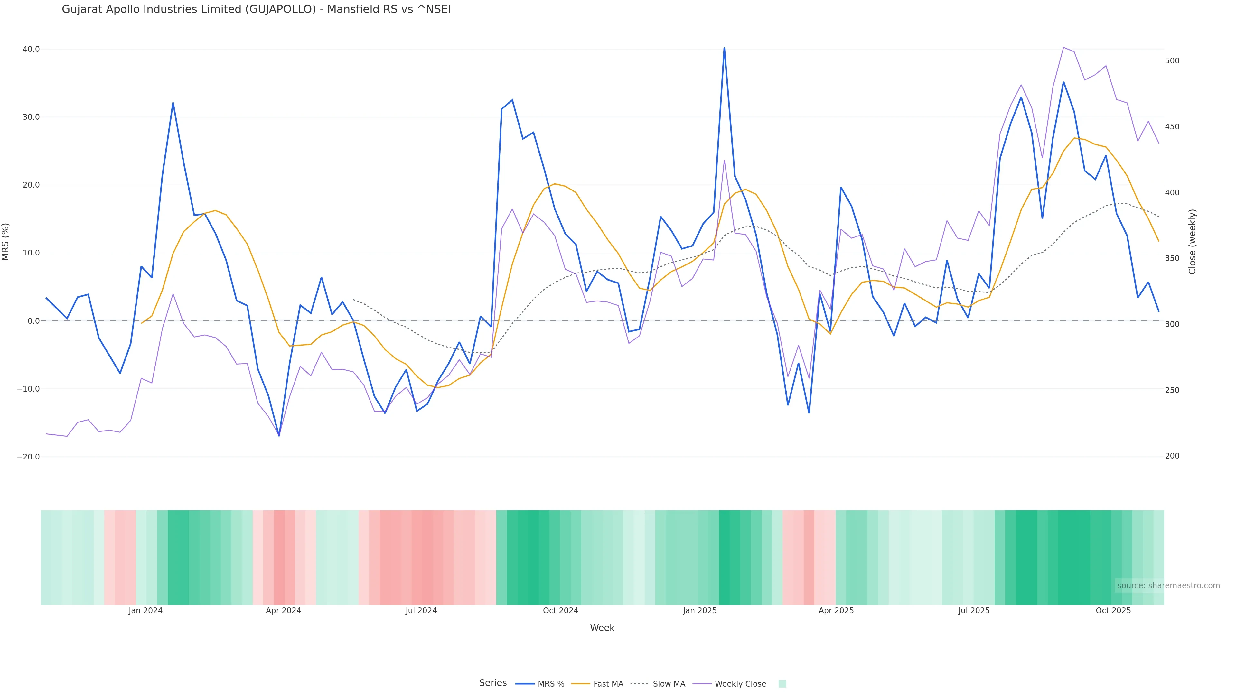Click the dashed Slow MA legend line
The width and height of the screenshot is (1236, 695).
click(x=639, y=684)
